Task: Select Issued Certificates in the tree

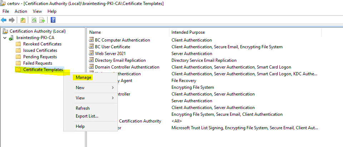Action: pyautogui.click(x=40, y=50)
